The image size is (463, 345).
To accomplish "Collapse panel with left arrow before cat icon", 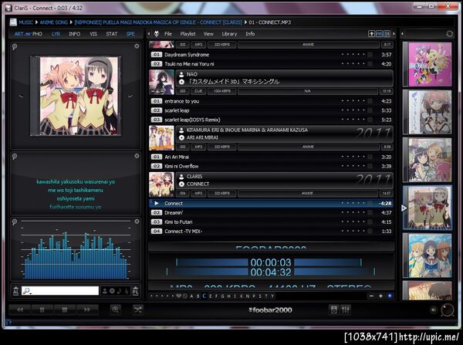I will coord(149,34).
